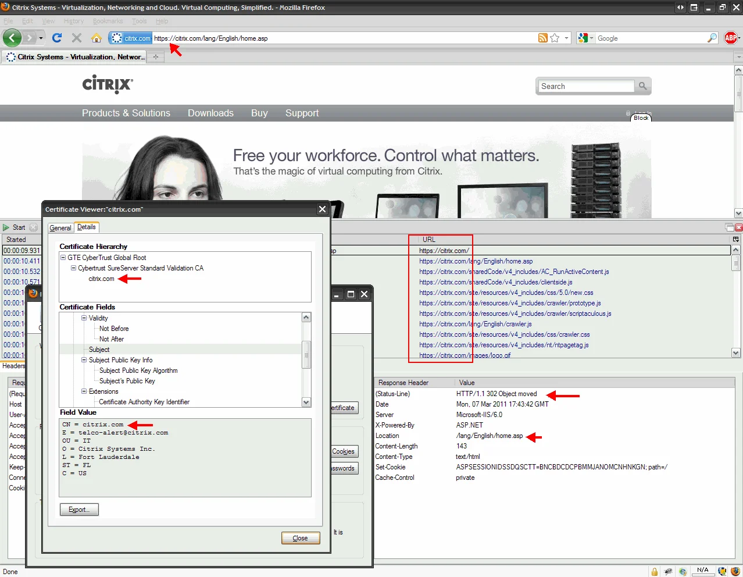This screenshot has width=743, height=577.
Task: Bookmark this page with the star icon
Action: (x=555, y=38)
